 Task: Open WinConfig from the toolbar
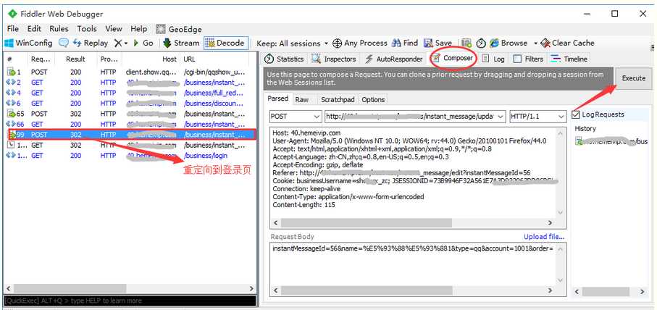tap(28, 43)
